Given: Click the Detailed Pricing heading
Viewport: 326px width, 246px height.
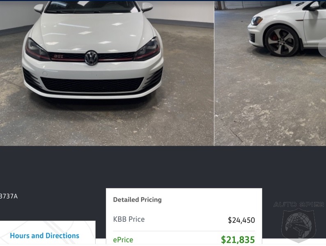Looking at the screenshot, I should (x=137, y=200).
